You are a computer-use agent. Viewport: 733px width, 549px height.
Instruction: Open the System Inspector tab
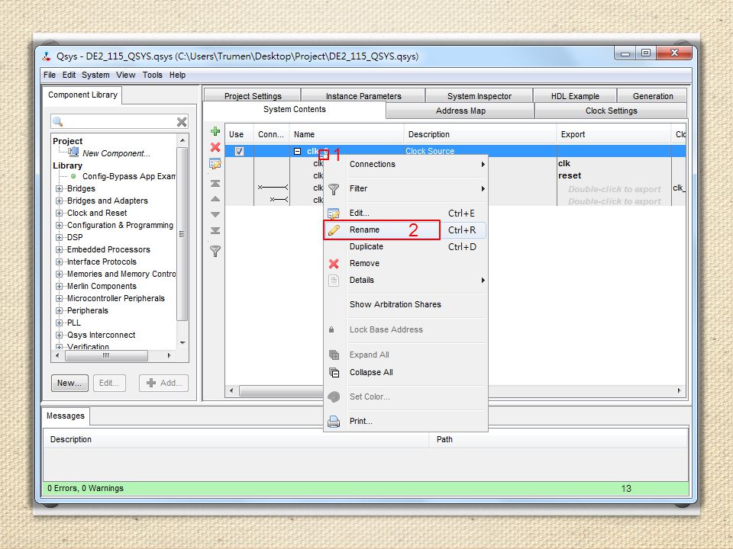480,96
